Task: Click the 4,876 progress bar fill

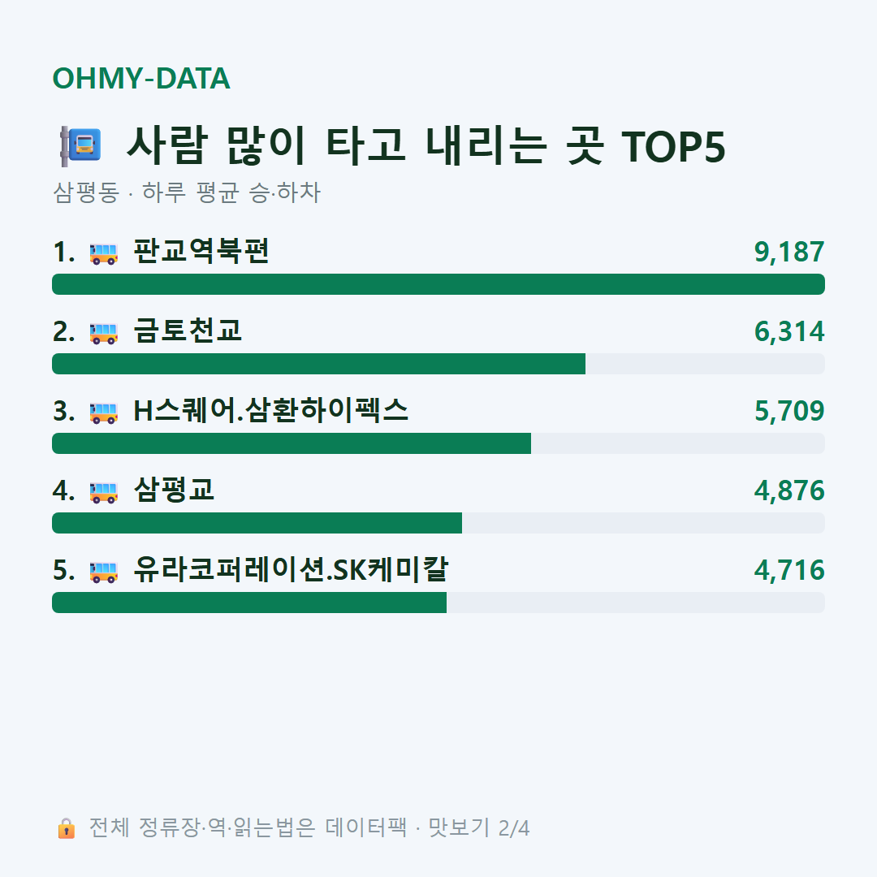Action: (257, 523)
